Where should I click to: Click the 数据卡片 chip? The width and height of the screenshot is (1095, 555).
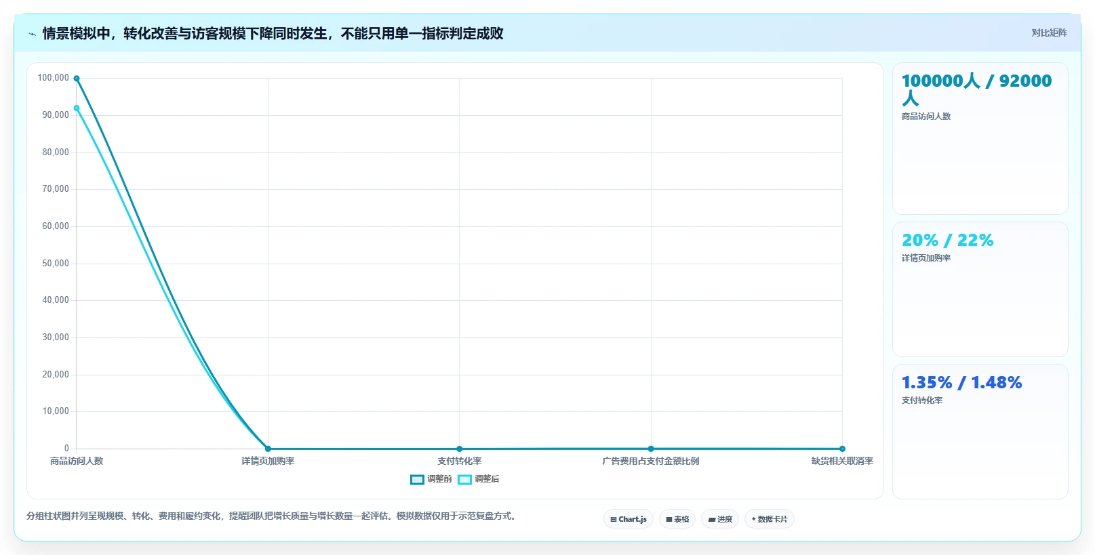tap(770, 519)
